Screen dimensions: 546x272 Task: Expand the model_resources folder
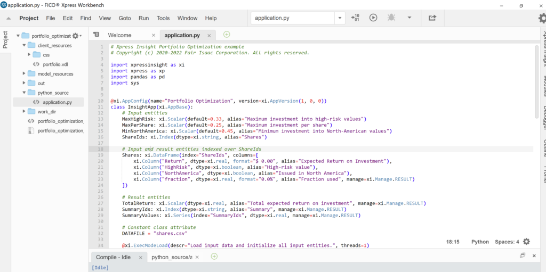coord(25,73)
